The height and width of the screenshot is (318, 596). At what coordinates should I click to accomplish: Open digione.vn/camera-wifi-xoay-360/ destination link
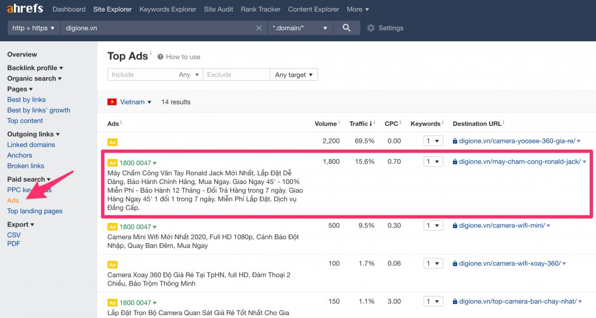point(510,263)
